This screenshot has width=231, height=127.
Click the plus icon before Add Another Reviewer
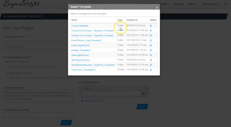click(x=82, y=101)
